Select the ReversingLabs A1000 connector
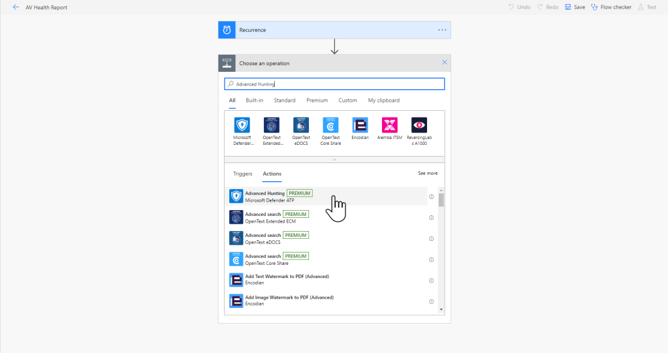The height and width of the screenshot is (353, 668). [419, 125]
